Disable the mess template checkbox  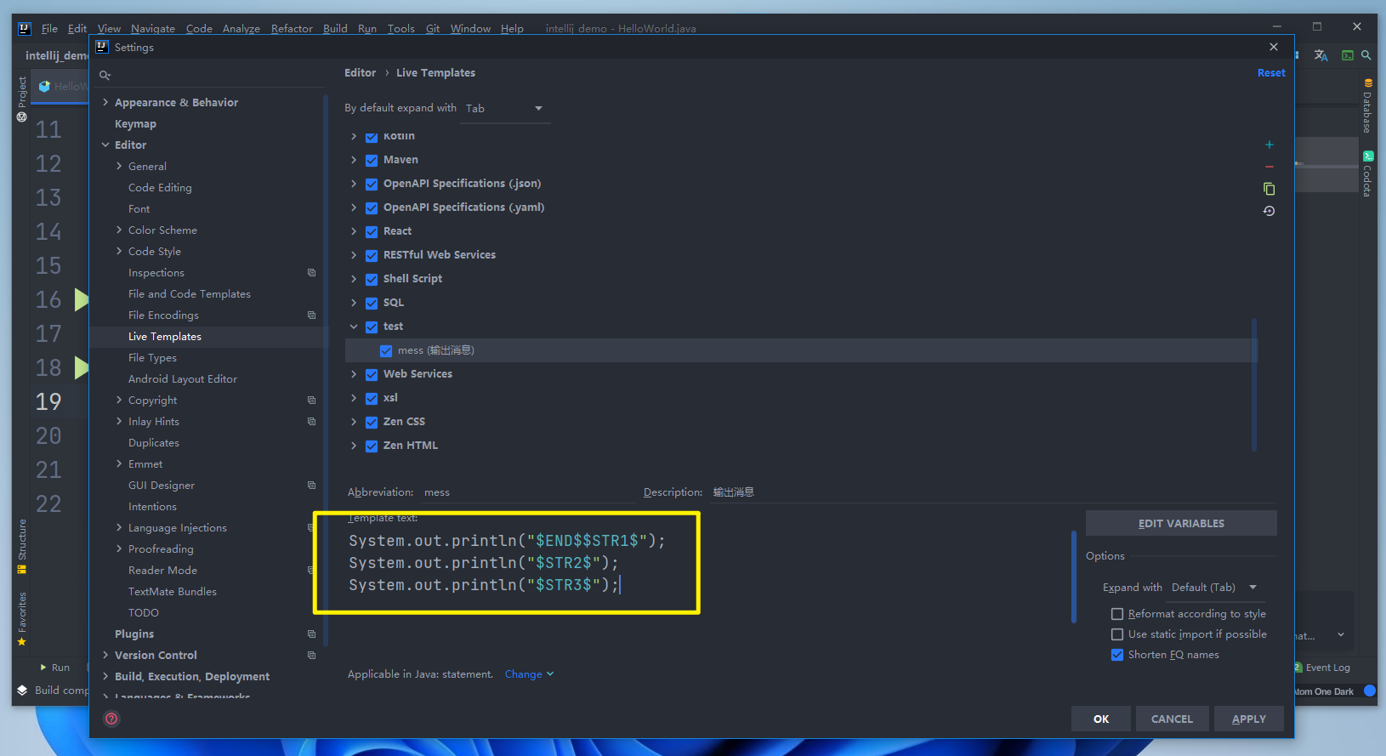click(x=386, y=350)
